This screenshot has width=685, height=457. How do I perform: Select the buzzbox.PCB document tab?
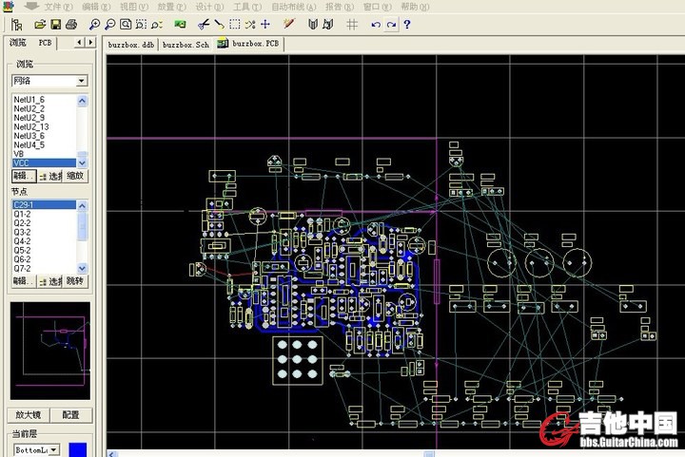249,44
